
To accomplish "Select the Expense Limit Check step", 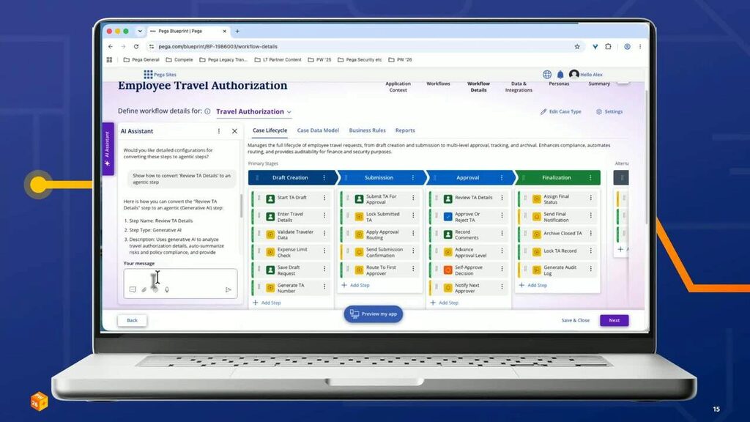I will pyautogui.click(x=292, y=252).
